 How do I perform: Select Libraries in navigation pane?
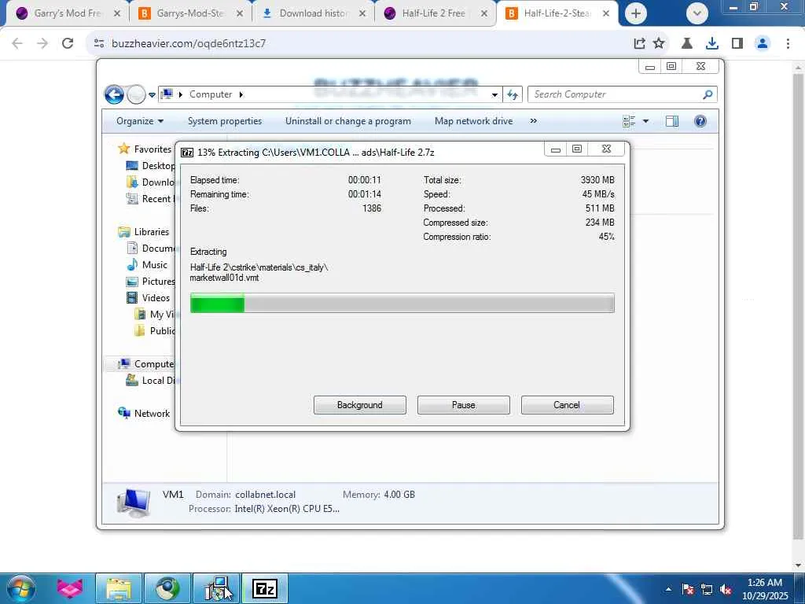click(x=144, y=232)
